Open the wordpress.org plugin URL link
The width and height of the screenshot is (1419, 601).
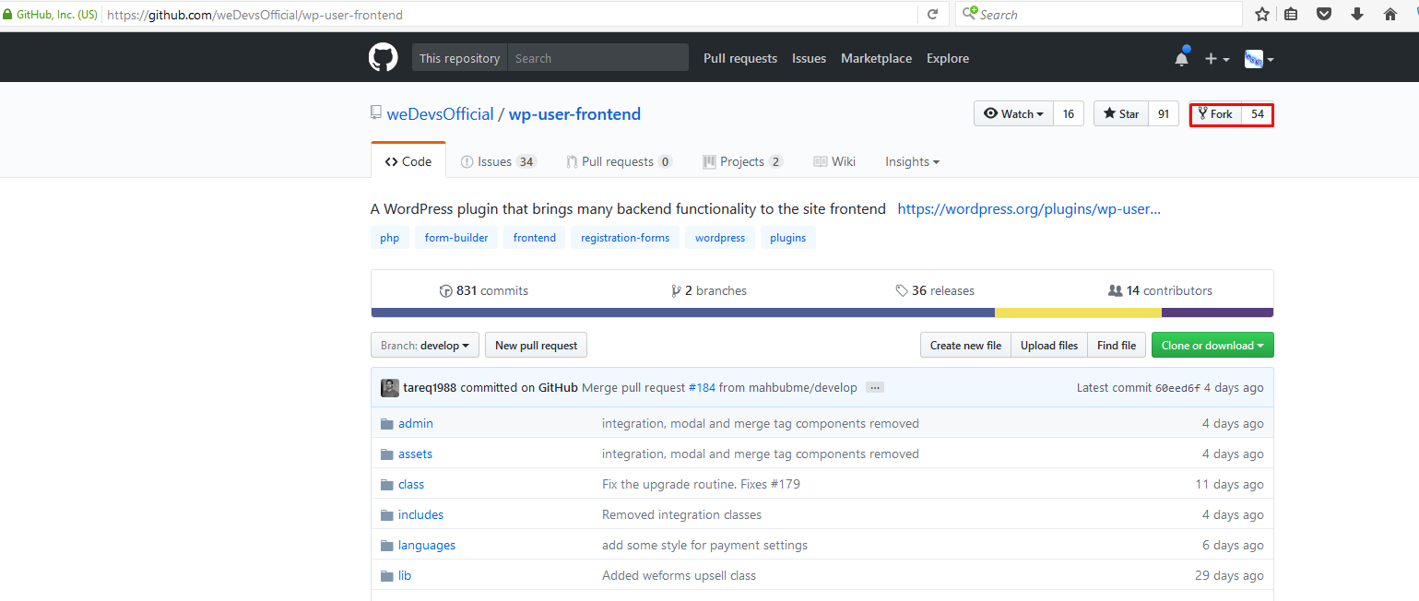[1029, 208]
